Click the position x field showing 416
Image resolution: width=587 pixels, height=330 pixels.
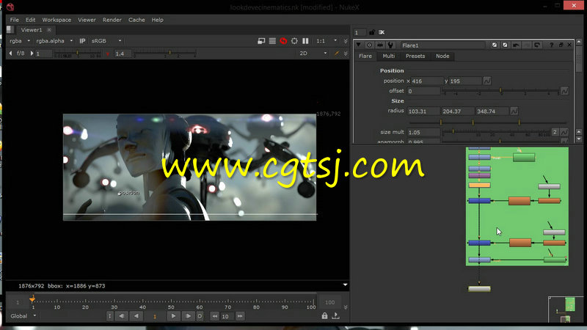(427, 81)
